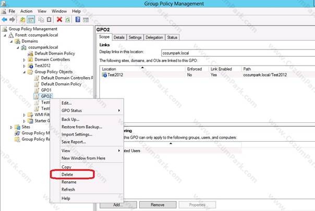Expand the Starter GPOs node
This screenshot has height=211, width=315.
tap(24, 121)
